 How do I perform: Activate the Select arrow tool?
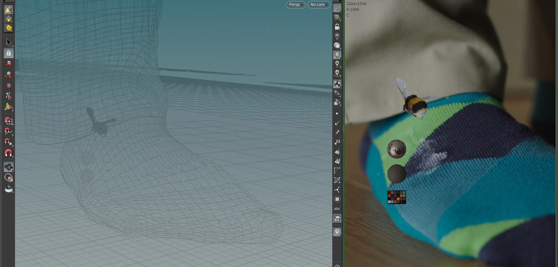9,42
